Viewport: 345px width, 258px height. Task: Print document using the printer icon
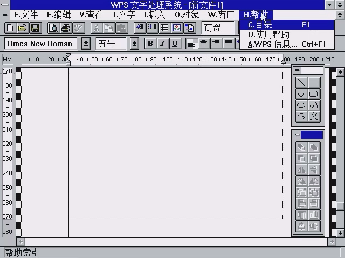tap(66, 28)
